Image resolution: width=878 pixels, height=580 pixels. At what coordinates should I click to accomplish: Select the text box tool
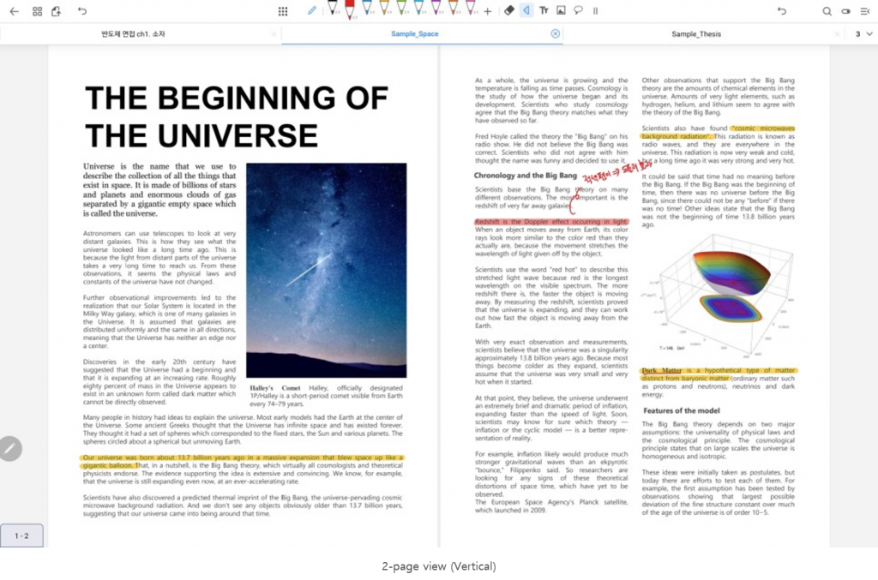point(544,10)
